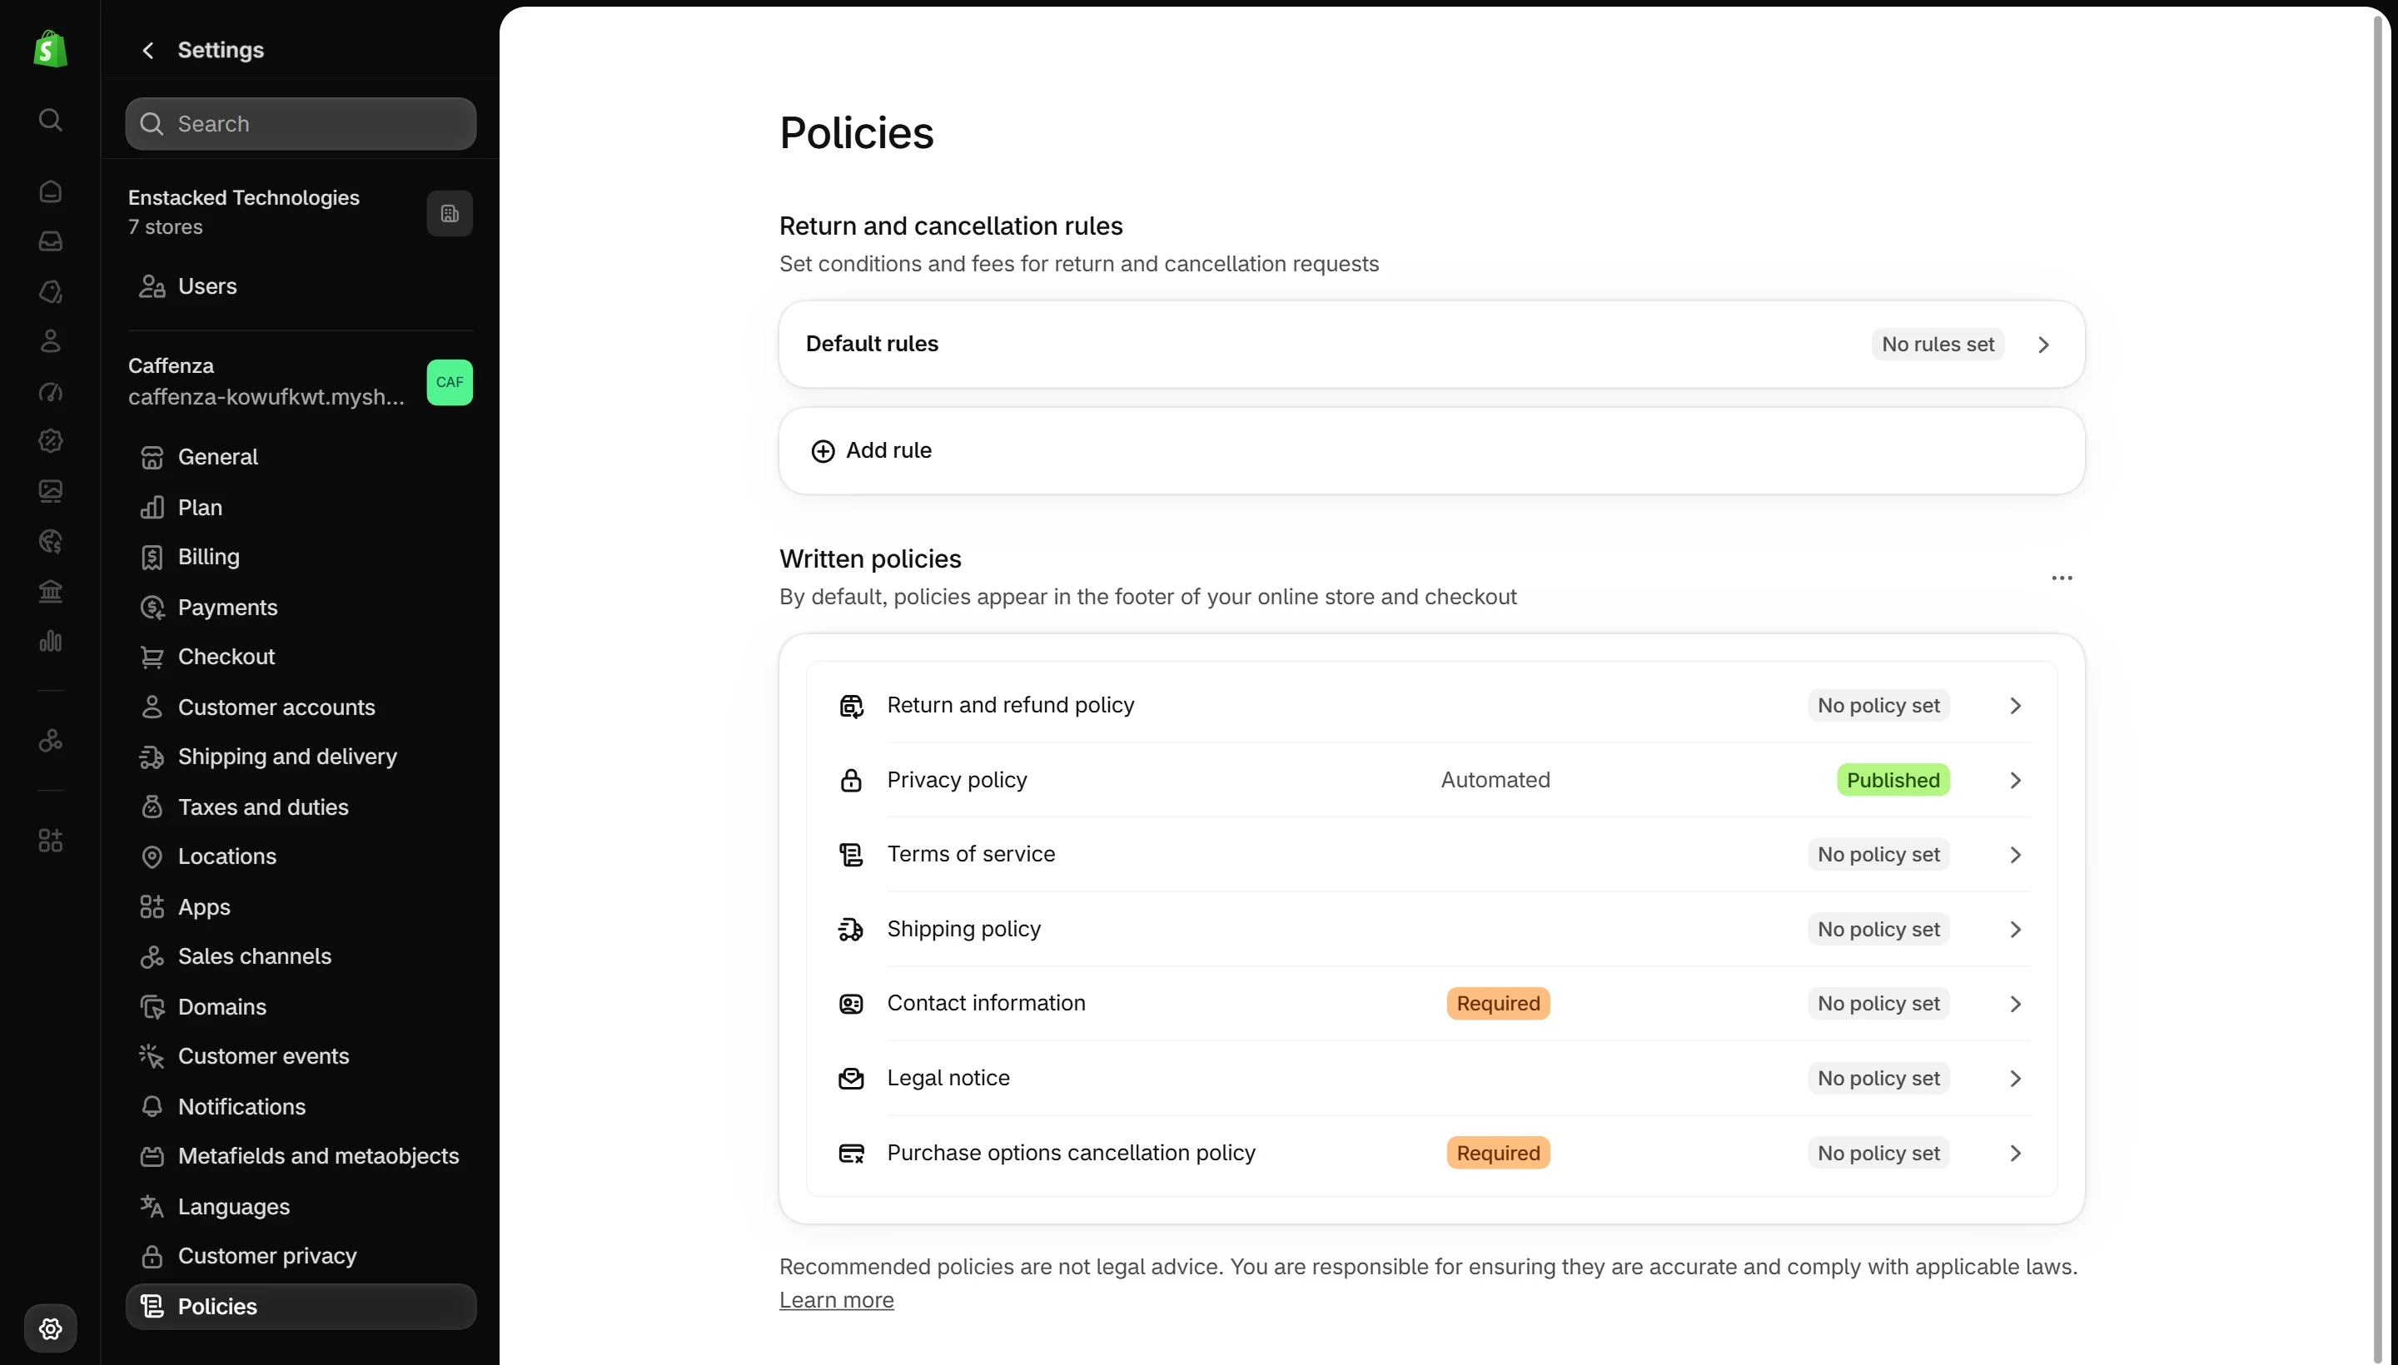Click the CAF store badge

coord(450,383)
